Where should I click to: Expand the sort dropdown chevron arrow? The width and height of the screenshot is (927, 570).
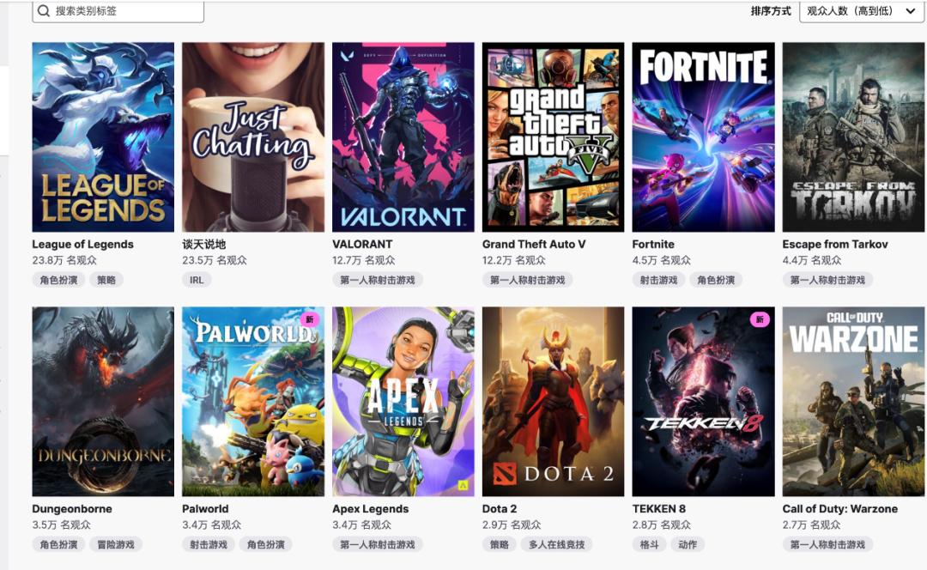pyautogui.click(x=910, y=10)
